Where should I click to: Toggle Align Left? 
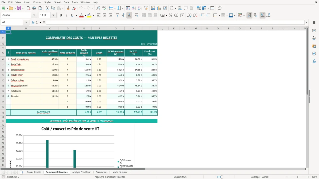click(x=99, y=15)
